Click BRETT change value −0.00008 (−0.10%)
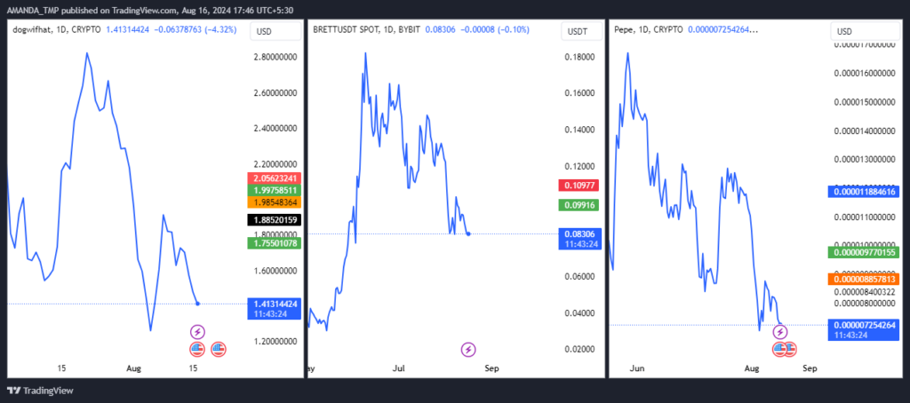This screenshot has width=910, height=403. click(x=493, y=28)
